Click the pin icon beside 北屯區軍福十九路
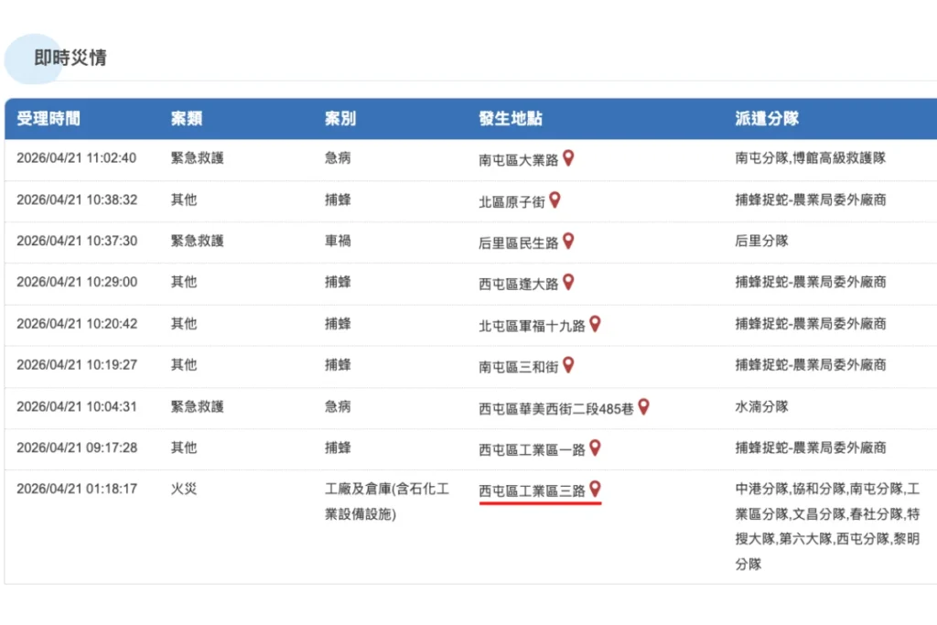Viewport: 937px width, 625px height. point(596,323)
